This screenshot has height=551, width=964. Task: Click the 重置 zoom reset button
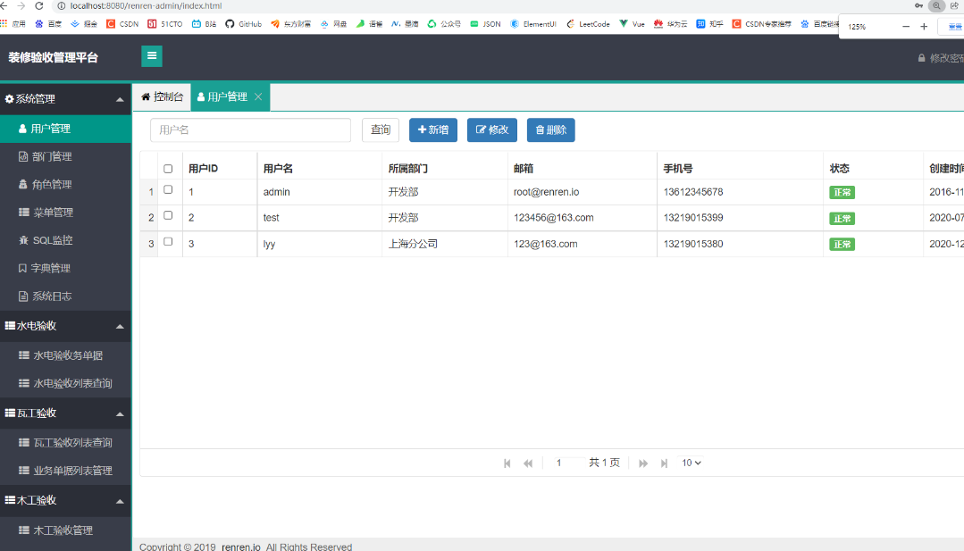click(953, 27)
